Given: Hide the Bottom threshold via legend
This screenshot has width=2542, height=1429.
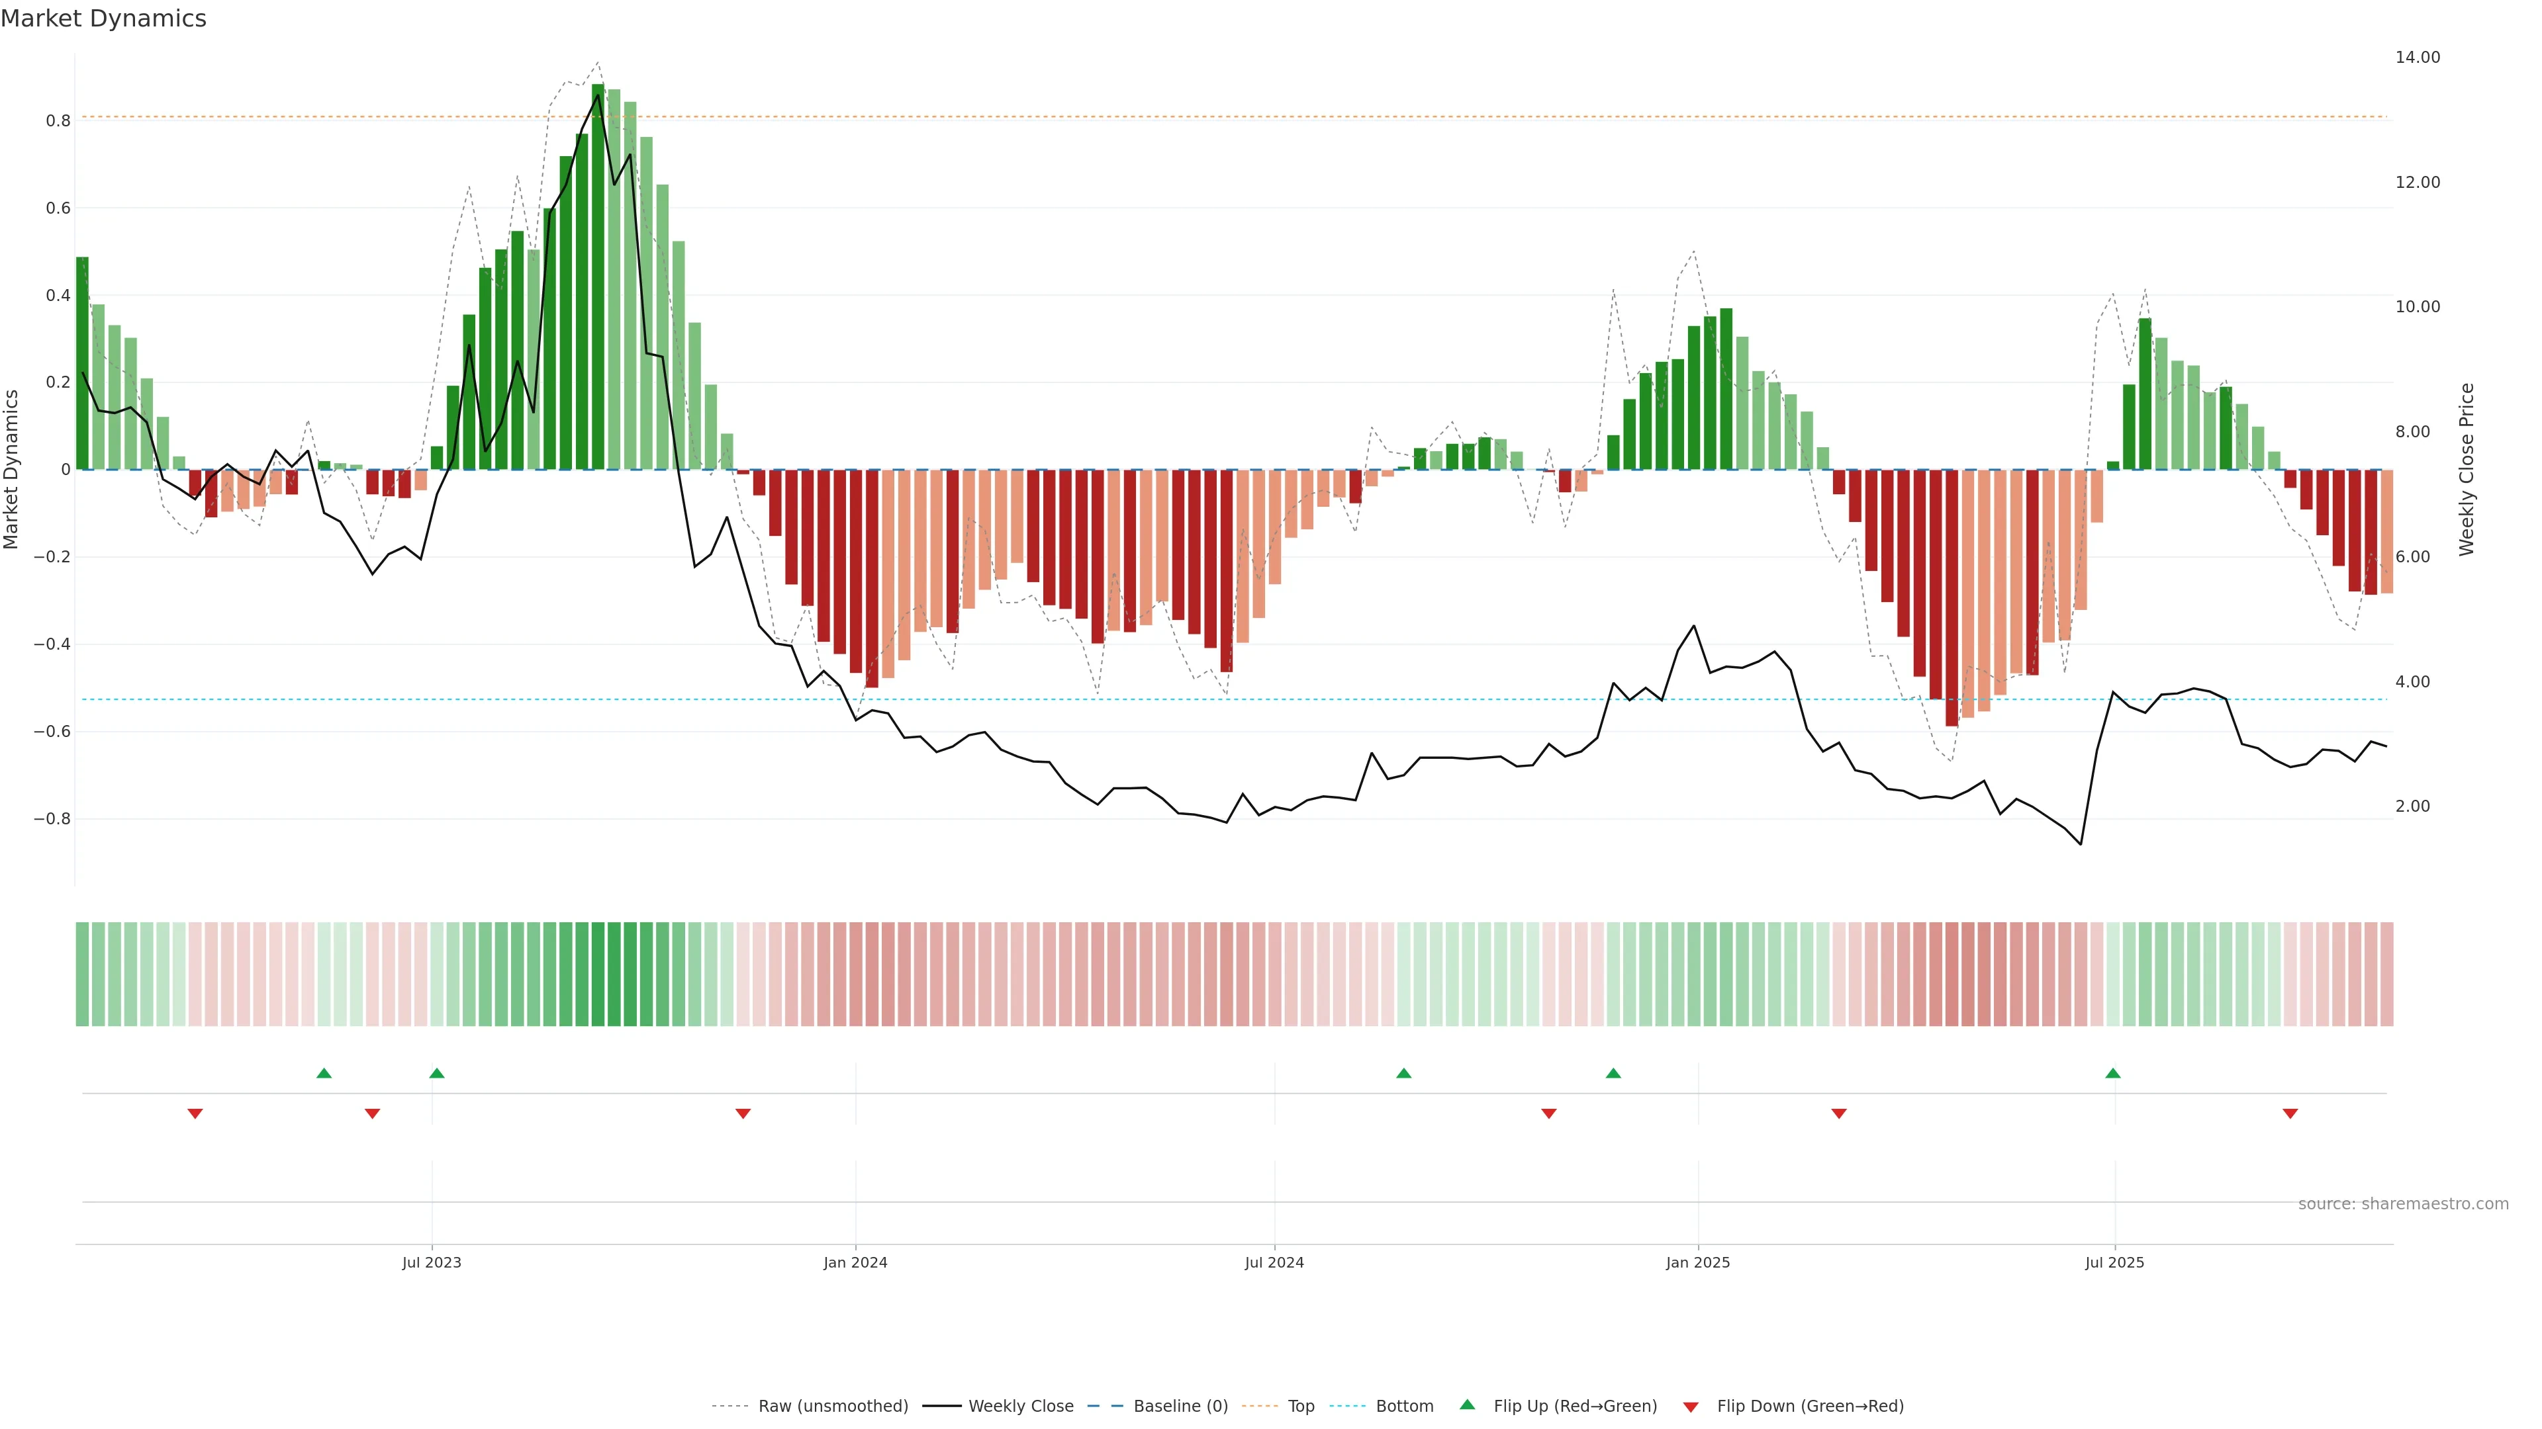Looking at the screenshot, I should 1404,1405.
